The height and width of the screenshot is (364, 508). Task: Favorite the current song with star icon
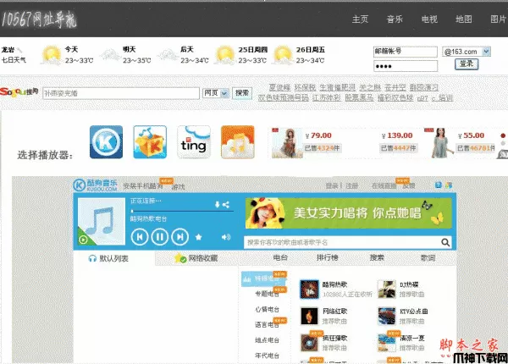(199, 237)
